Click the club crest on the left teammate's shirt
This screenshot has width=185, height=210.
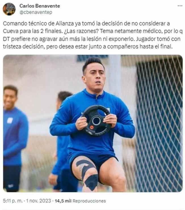[10, 121]
